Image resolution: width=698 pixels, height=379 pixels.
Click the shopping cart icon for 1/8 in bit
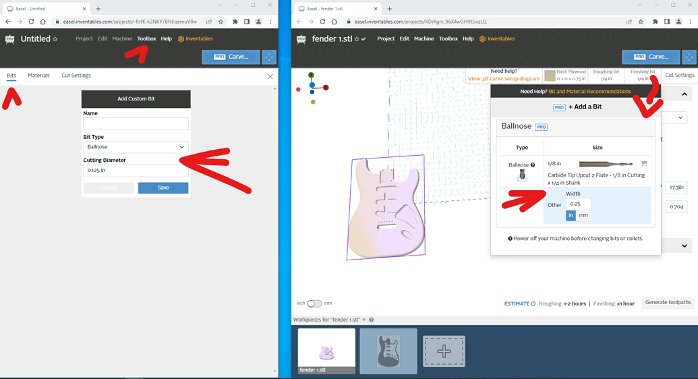(644, 164)
